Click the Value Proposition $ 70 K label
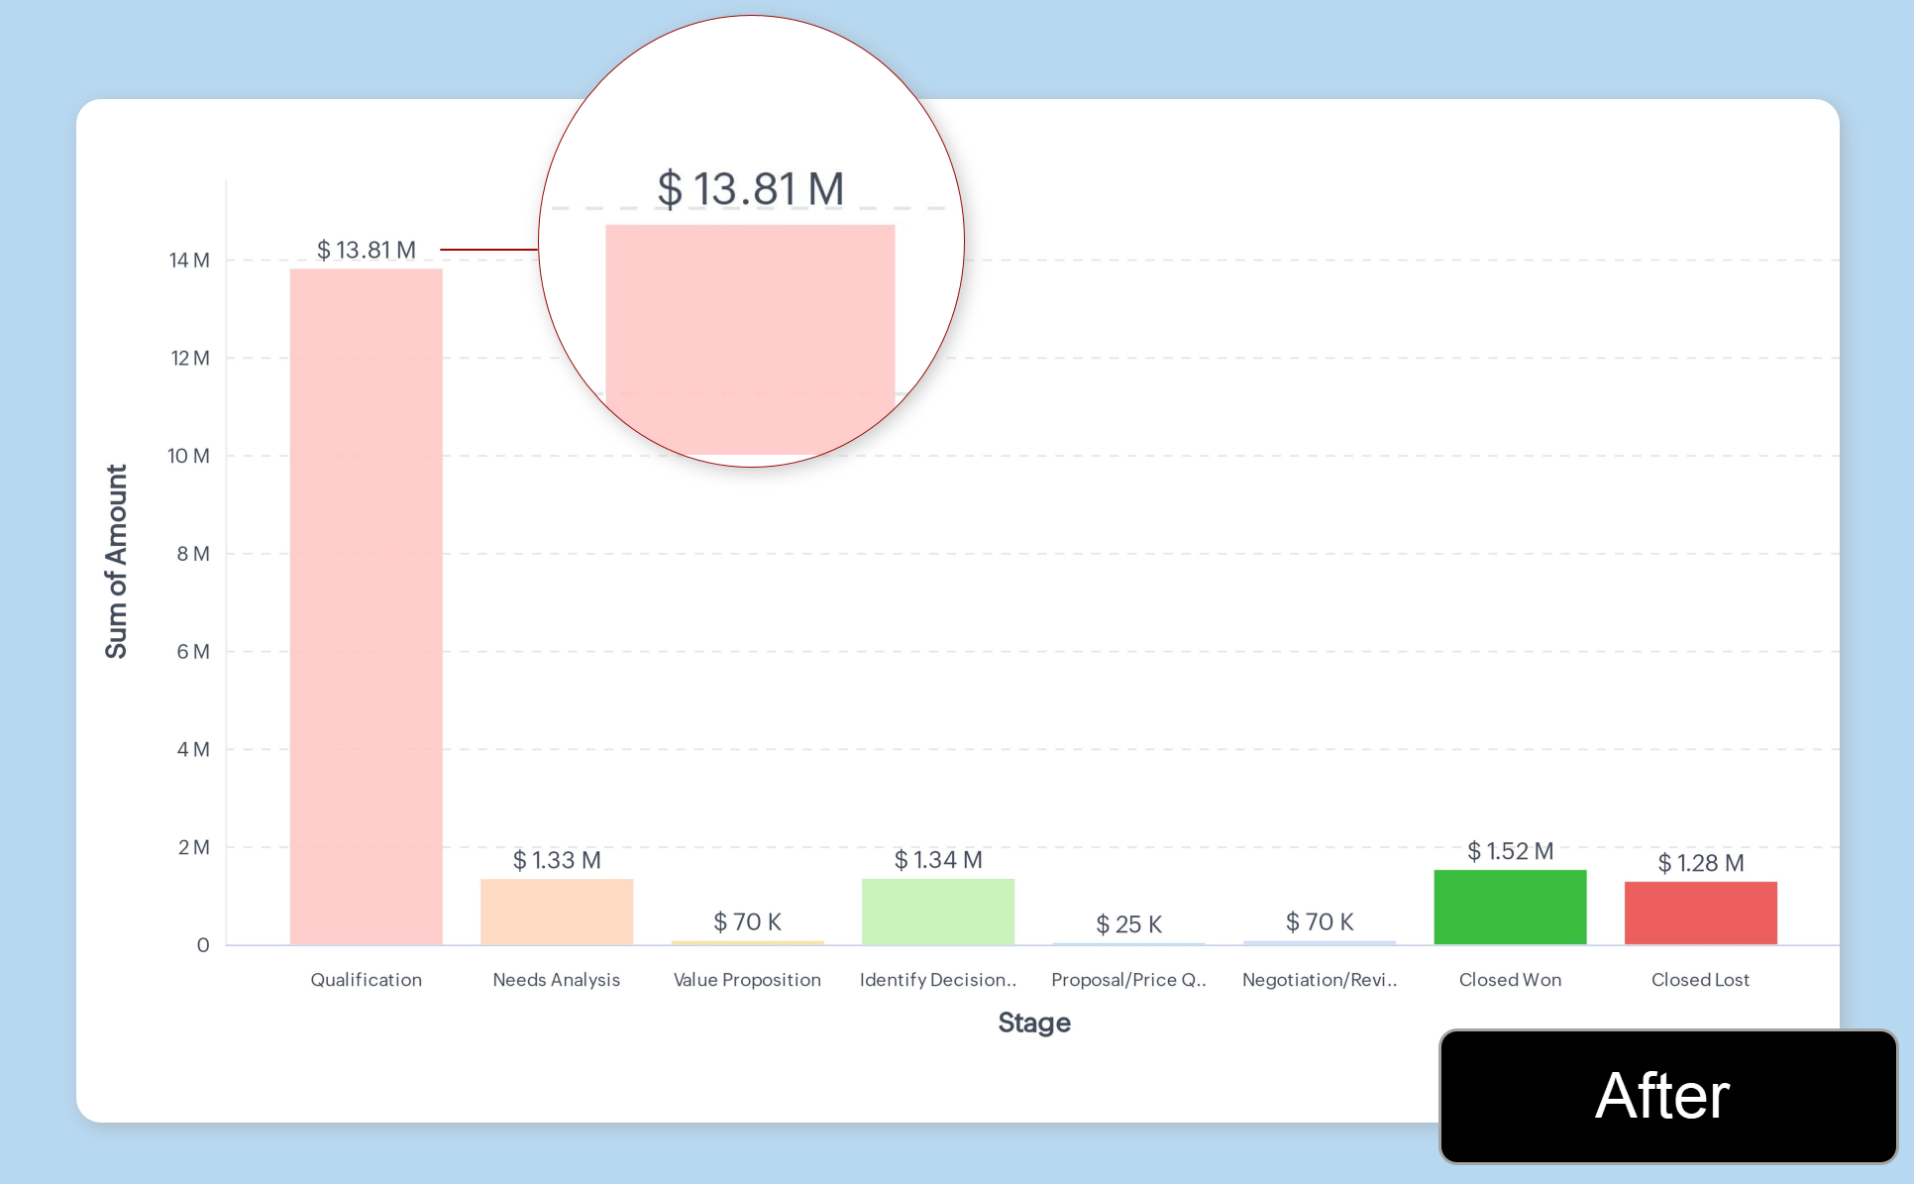 click(x=747, y=922)
